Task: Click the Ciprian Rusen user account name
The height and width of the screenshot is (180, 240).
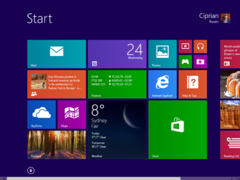Action: click(209, 18)
